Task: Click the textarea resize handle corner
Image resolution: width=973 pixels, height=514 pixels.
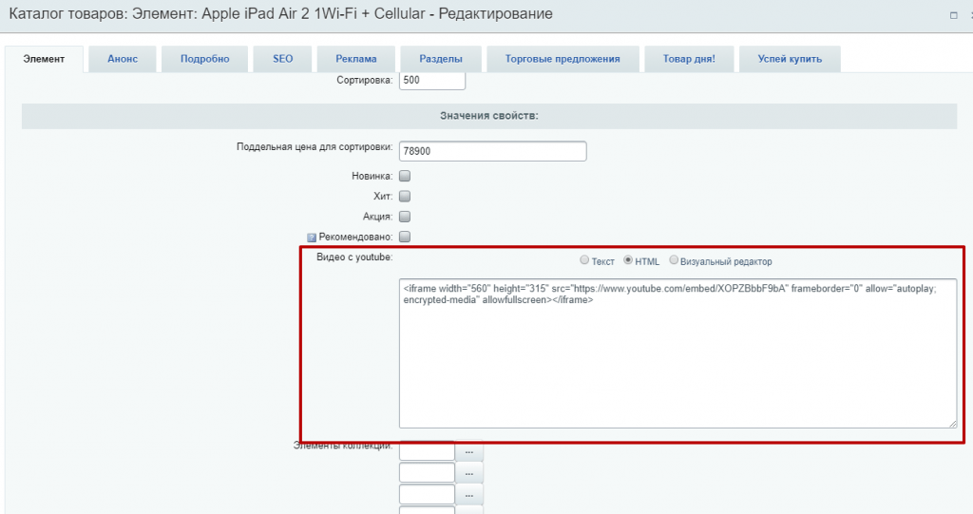Action: pos(952,424)
